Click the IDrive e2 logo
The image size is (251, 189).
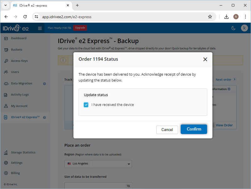(x=16, y=28)
